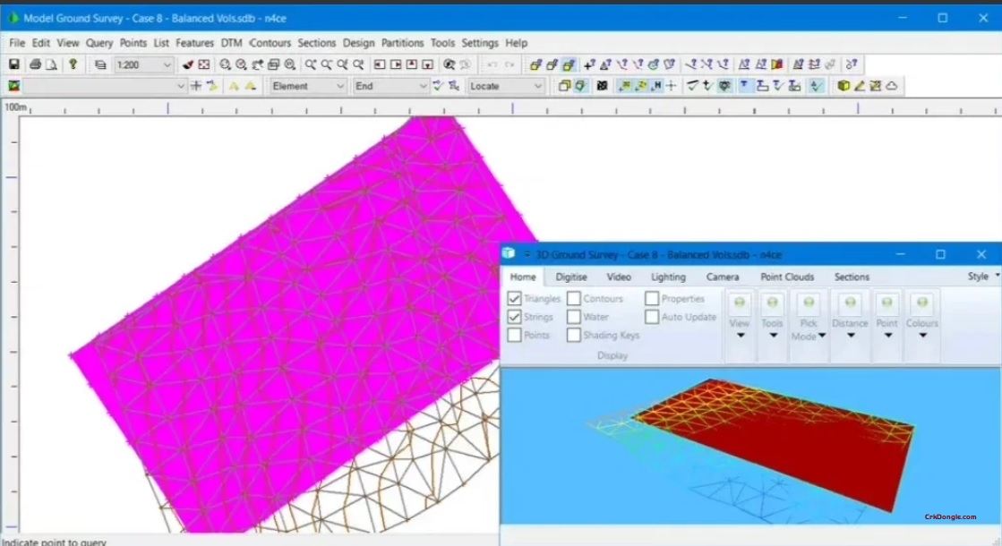Open the End snap mode dropdown

coord(423,86)
